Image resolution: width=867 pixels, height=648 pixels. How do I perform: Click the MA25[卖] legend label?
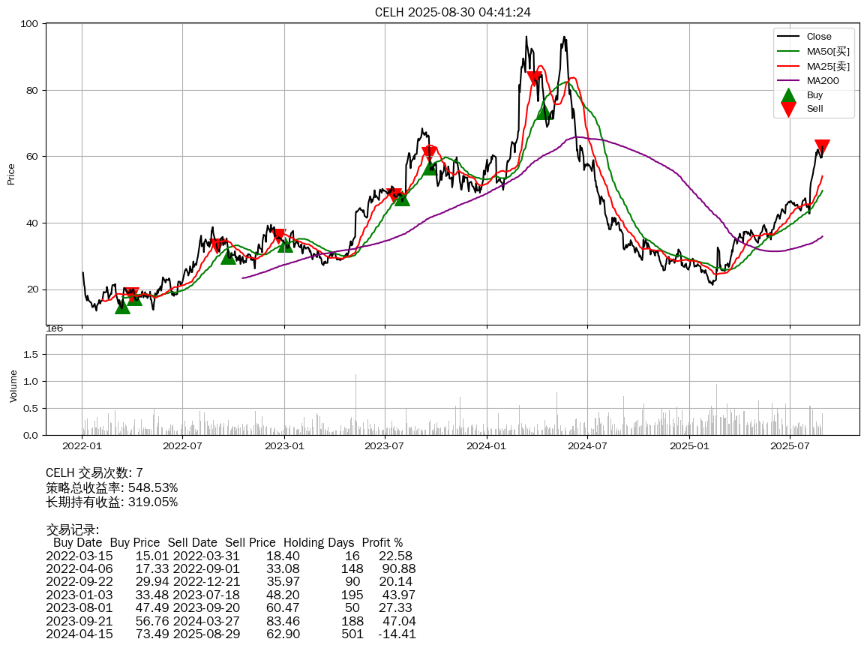coord(828,66)
